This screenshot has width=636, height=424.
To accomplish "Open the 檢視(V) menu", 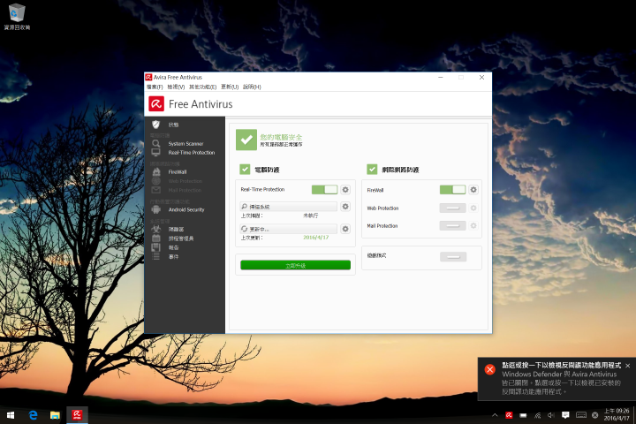I will coord(176,87).
